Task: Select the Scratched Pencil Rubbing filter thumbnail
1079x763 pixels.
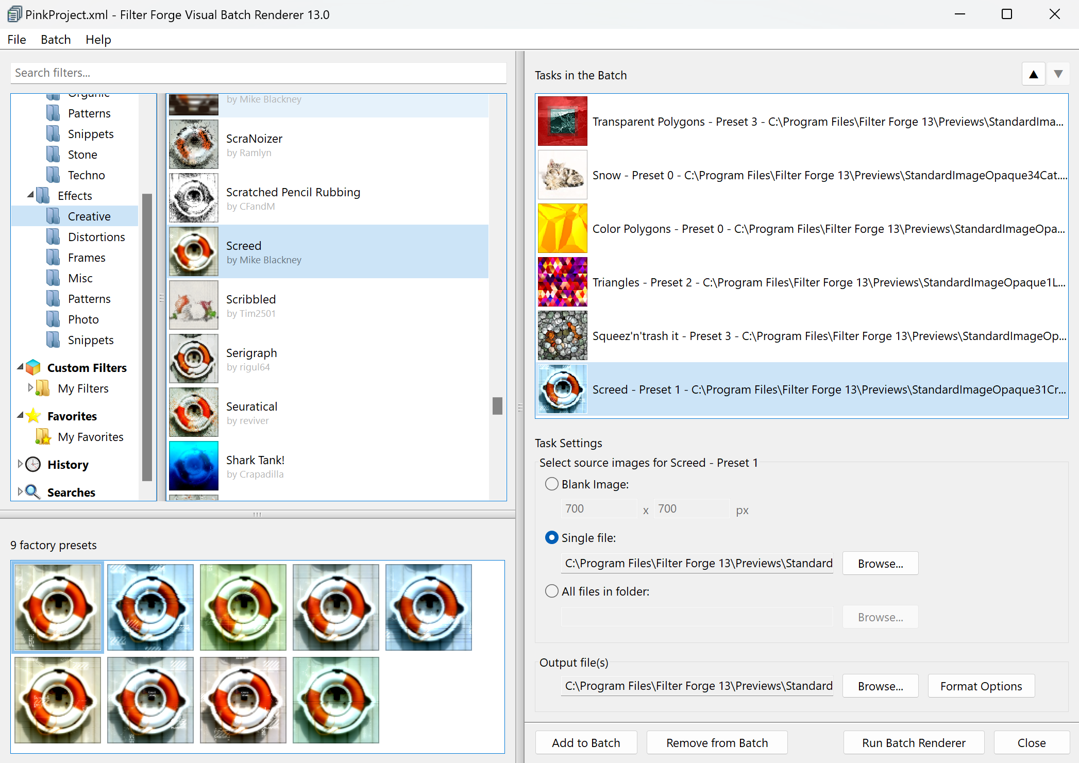Action: 194,198
